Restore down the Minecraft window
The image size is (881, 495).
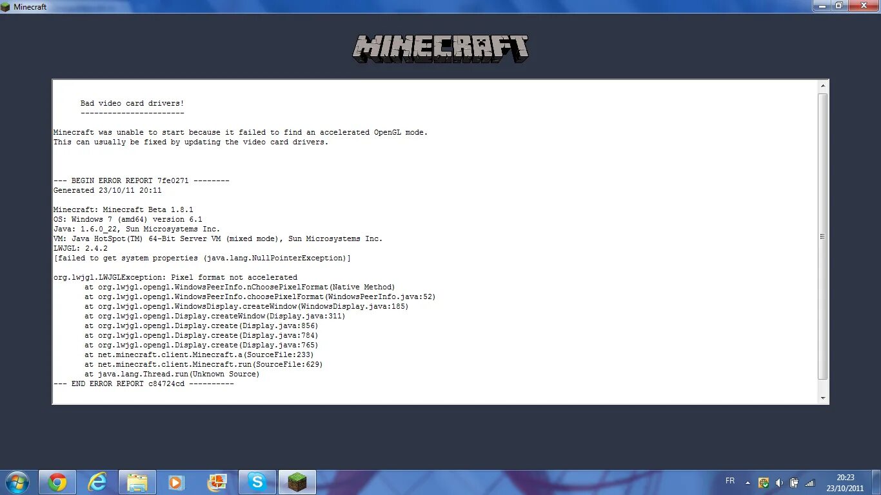point(839,5)
